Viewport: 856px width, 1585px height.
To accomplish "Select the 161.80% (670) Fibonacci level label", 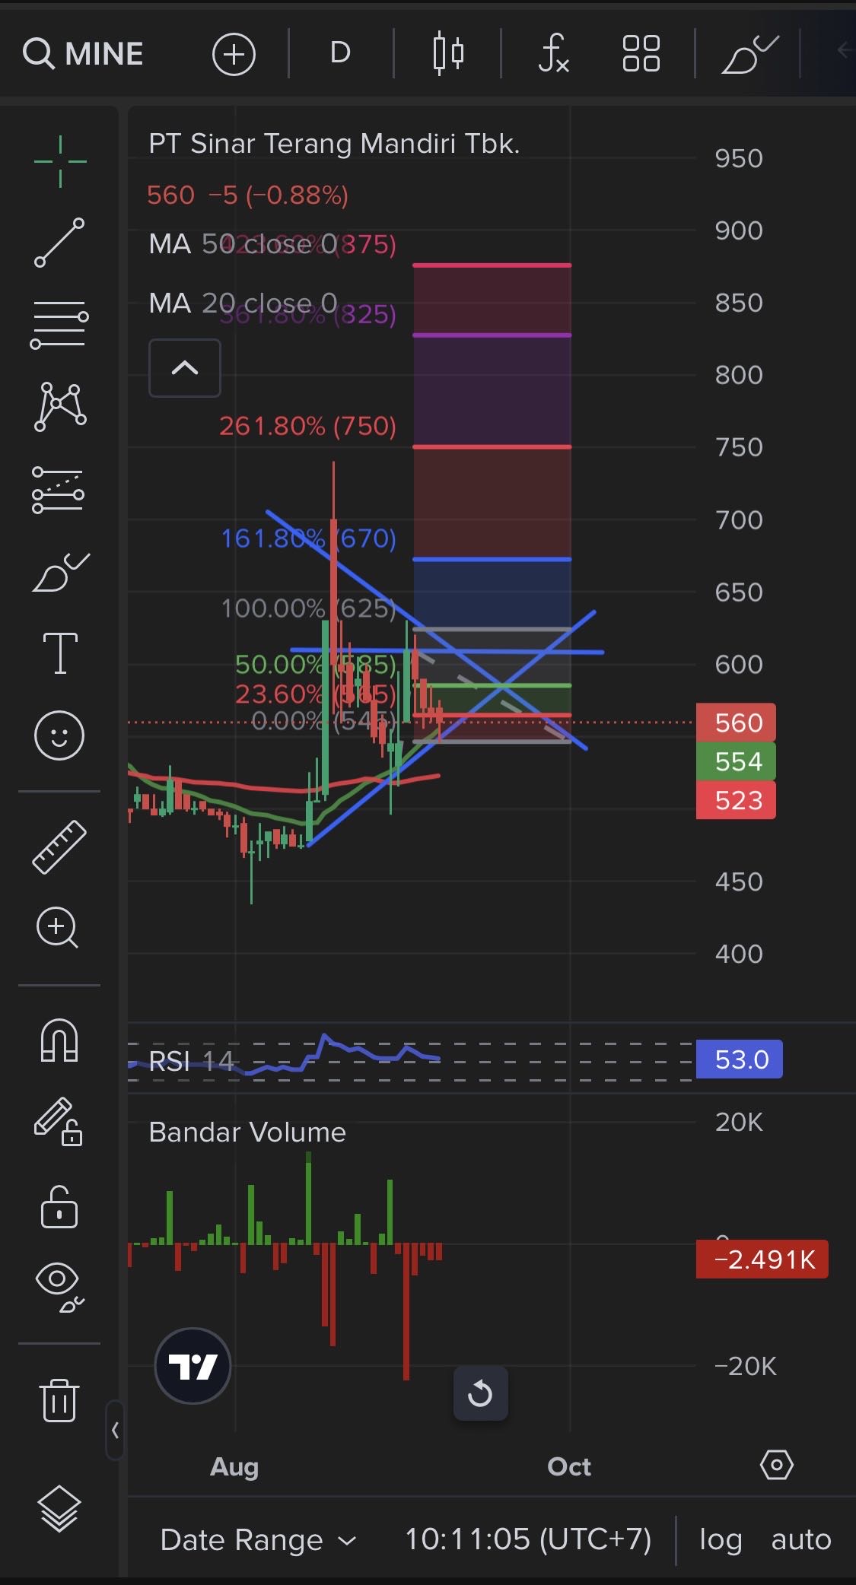I will pyautogui.click(x=308, y=538).
